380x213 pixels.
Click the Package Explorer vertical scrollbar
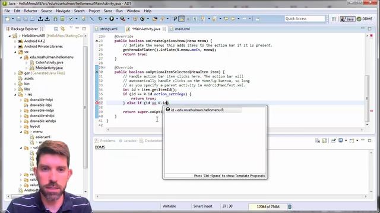85,108
